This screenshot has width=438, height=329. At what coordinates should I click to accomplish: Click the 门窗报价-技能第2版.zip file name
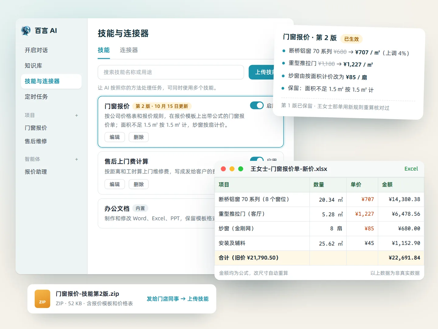87,294
